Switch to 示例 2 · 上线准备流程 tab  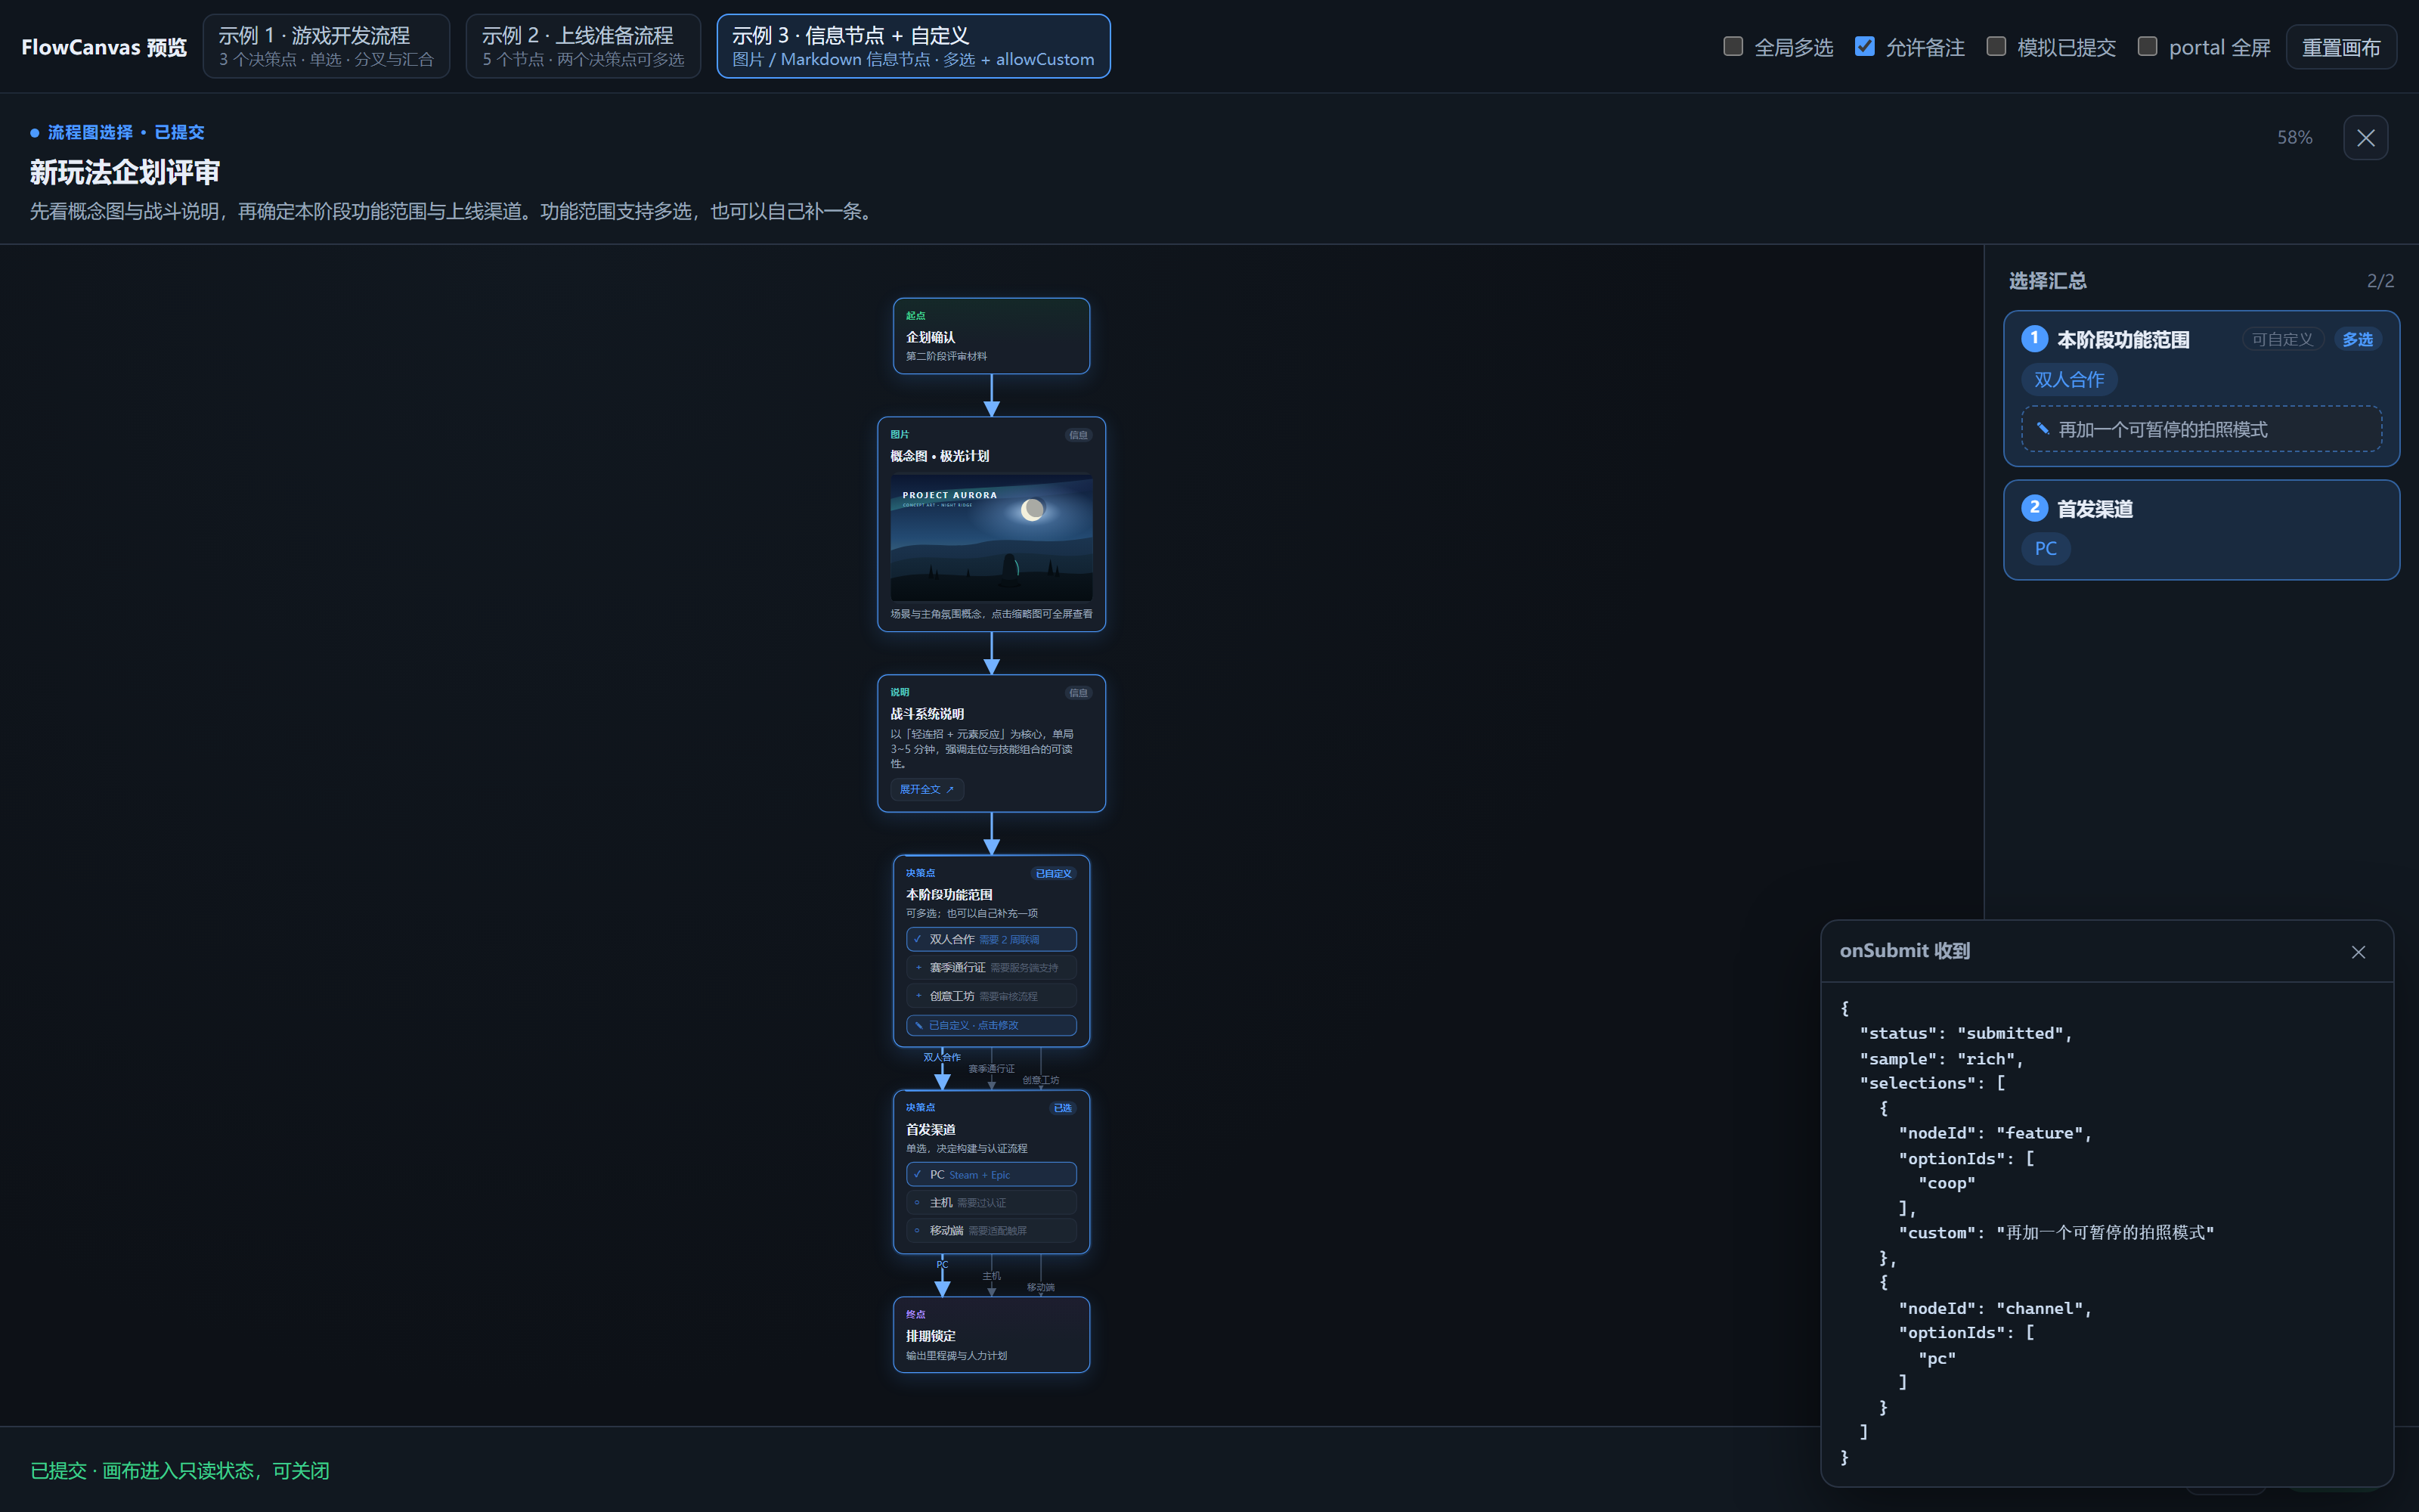coord(583,46)
